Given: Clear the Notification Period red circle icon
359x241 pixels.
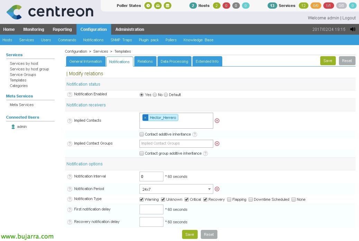Looking at the screenshot, I should coord(217,189).
